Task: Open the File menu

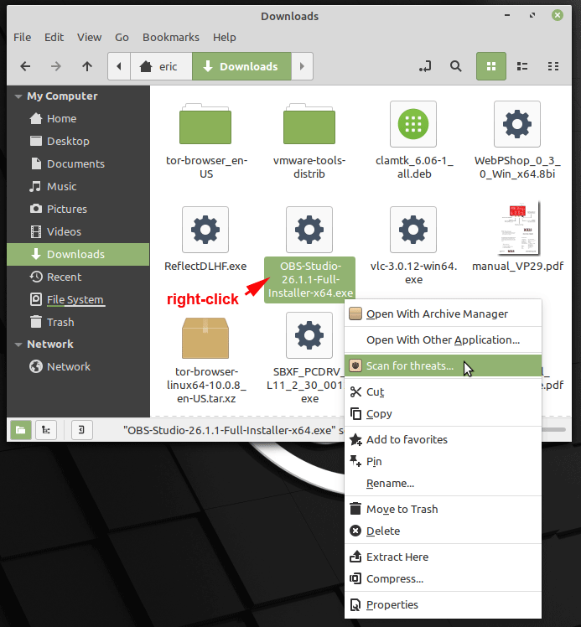Action: [23, 37]
